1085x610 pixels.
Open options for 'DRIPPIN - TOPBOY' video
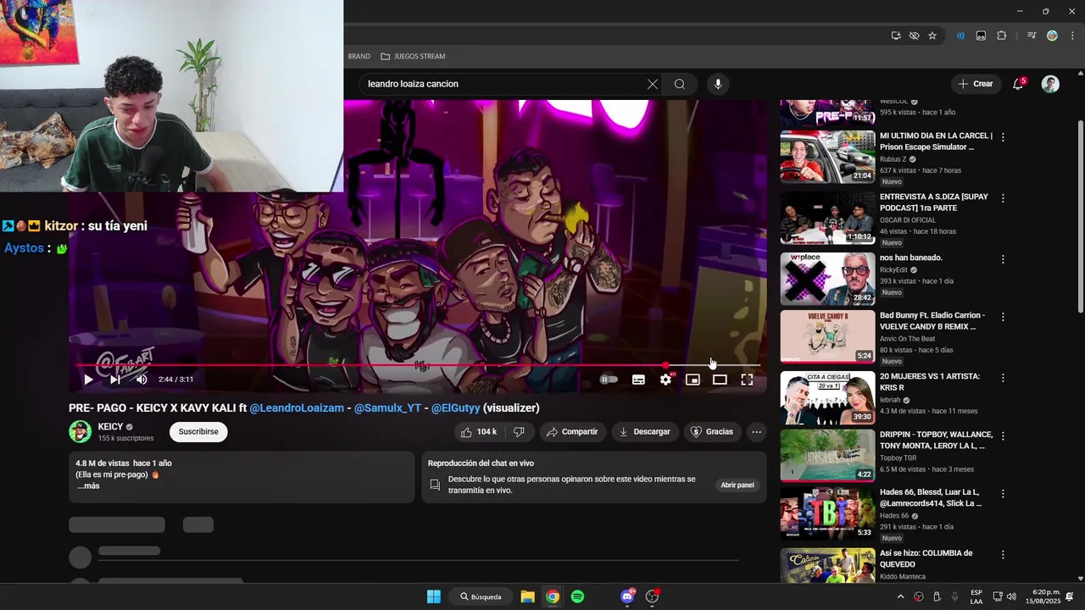coord(1003,436)
